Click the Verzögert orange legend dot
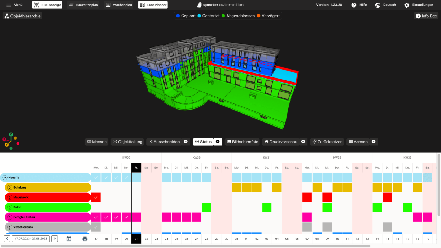 click(x=258, y=16)
